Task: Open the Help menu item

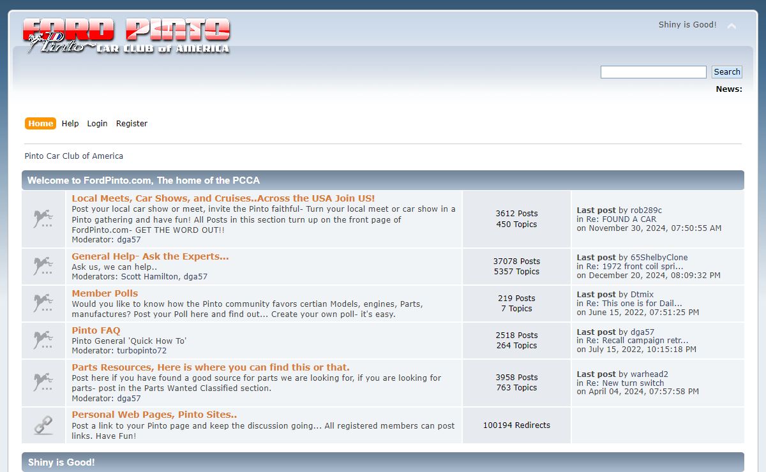Action: click(x=70, y=124)
